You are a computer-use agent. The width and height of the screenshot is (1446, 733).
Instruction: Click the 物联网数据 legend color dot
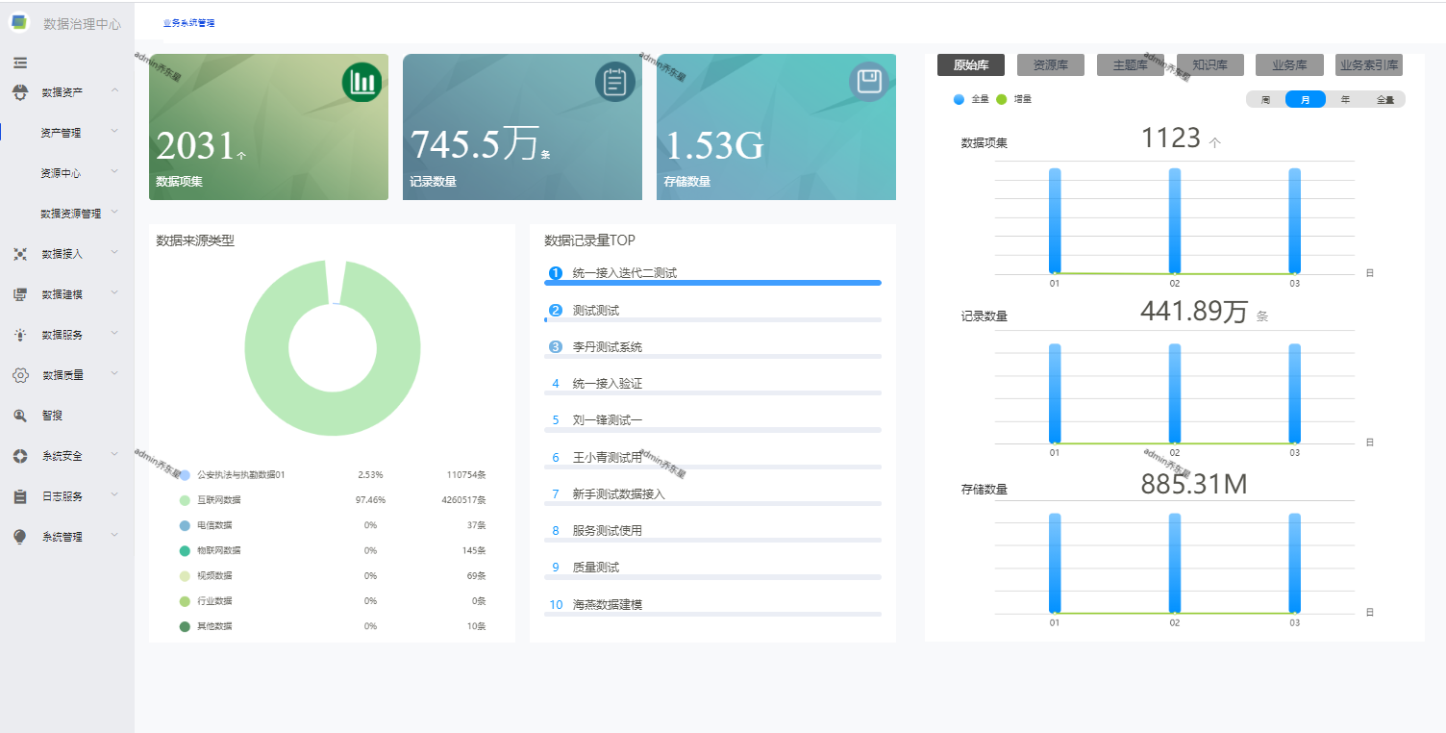185,550
